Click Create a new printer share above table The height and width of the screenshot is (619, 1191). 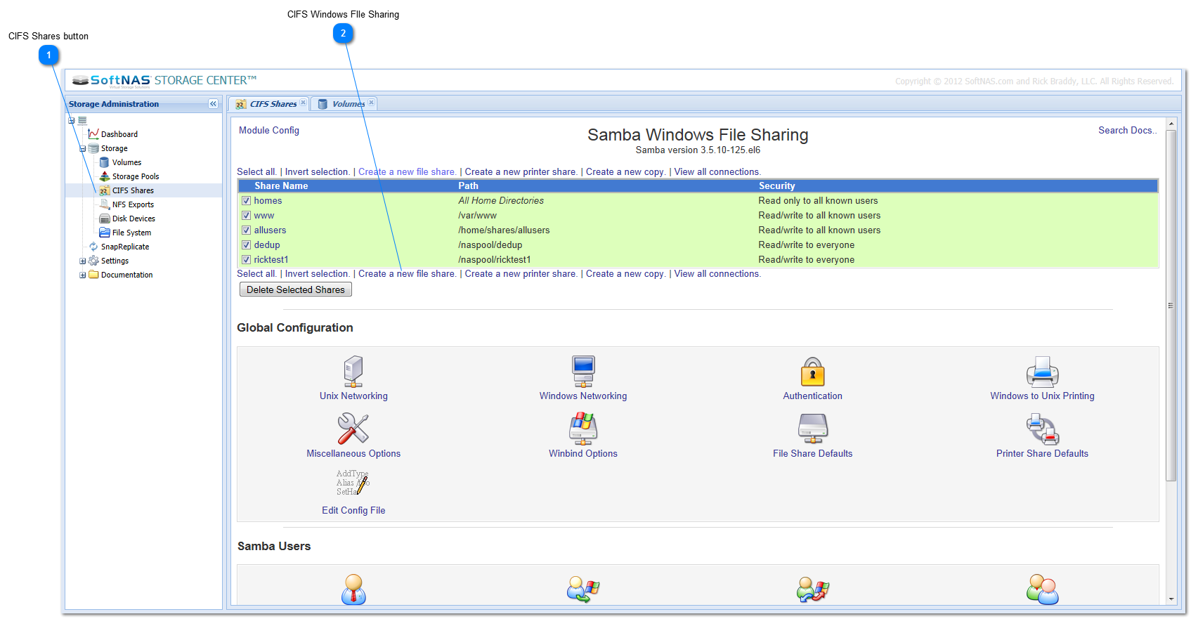pos(521,172)
